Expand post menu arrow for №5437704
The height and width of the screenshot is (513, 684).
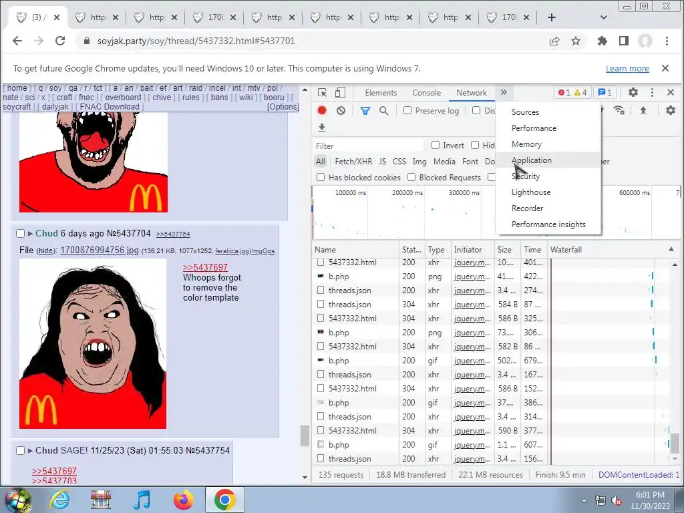point(30,234)
